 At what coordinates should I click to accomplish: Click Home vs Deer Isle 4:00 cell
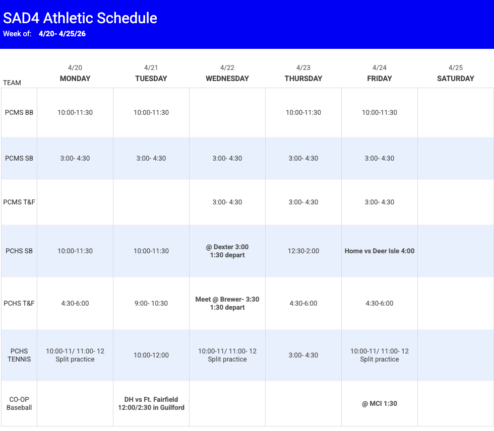[380, 251]
